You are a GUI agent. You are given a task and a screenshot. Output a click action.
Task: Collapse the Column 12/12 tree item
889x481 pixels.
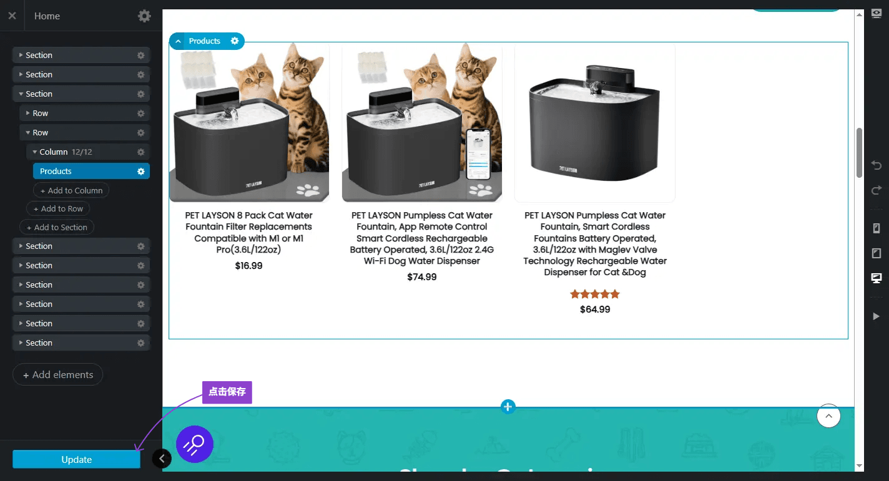tap(35, 152)
